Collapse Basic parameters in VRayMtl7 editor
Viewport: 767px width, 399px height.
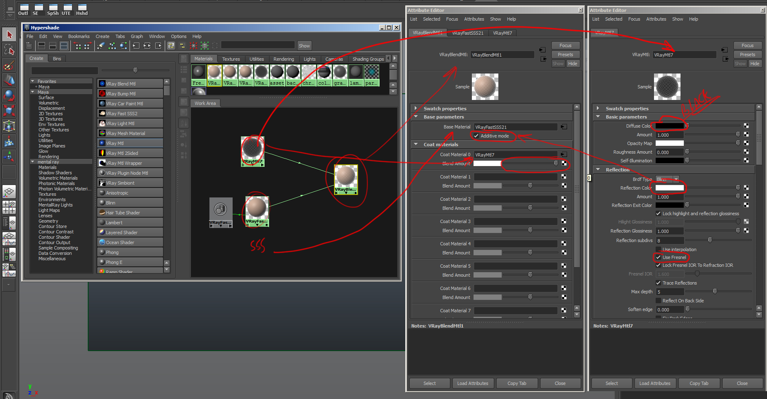click(598, 117)
